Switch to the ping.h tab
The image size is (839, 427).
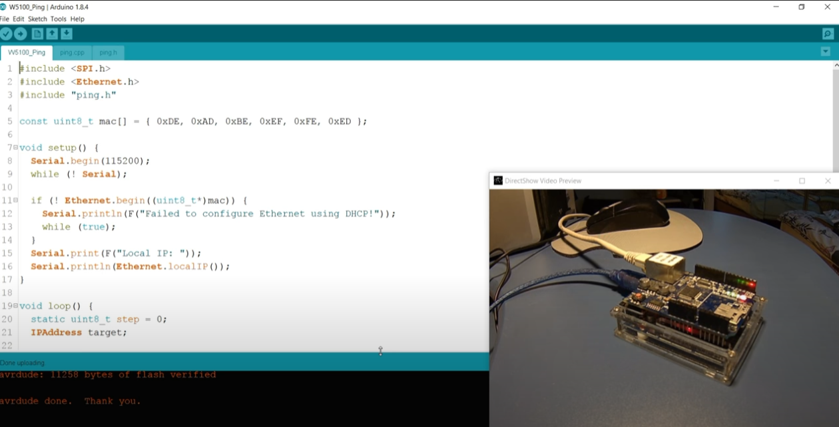click(x=108, y=52)
